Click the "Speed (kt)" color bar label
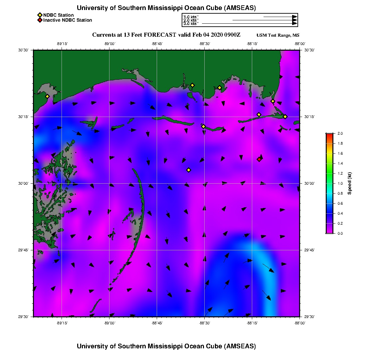Viewport: 366px width, 350px height. click(350, 183)
